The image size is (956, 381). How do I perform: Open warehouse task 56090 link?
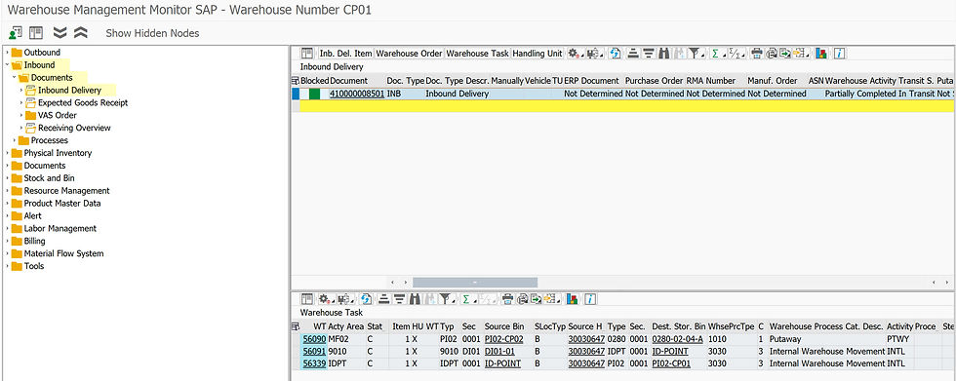(x=314, y=339)
